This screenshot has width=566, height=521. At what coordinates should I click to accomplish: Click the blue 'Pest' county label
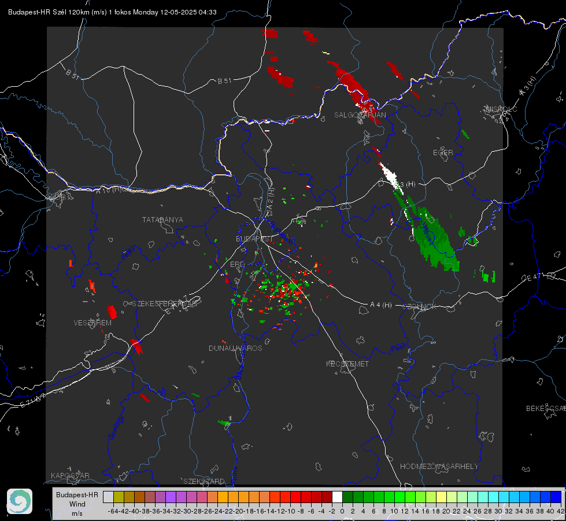(x=397, y=348)
